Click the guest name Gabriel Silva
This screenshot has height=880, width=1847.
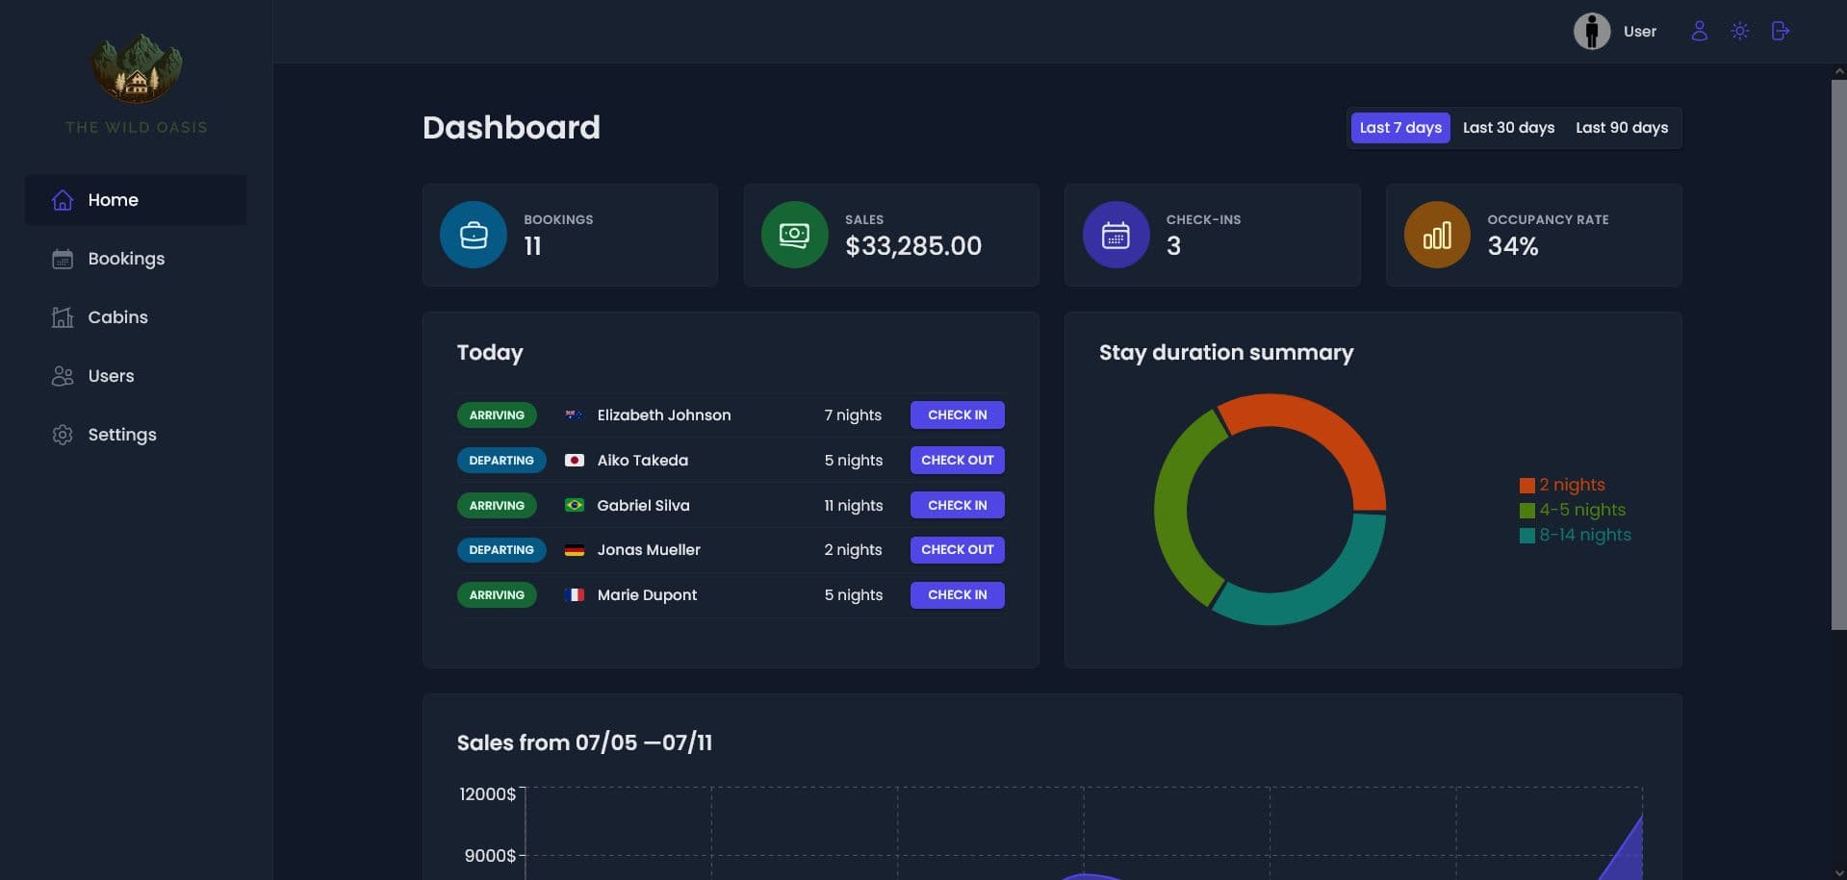click(643, 506)
